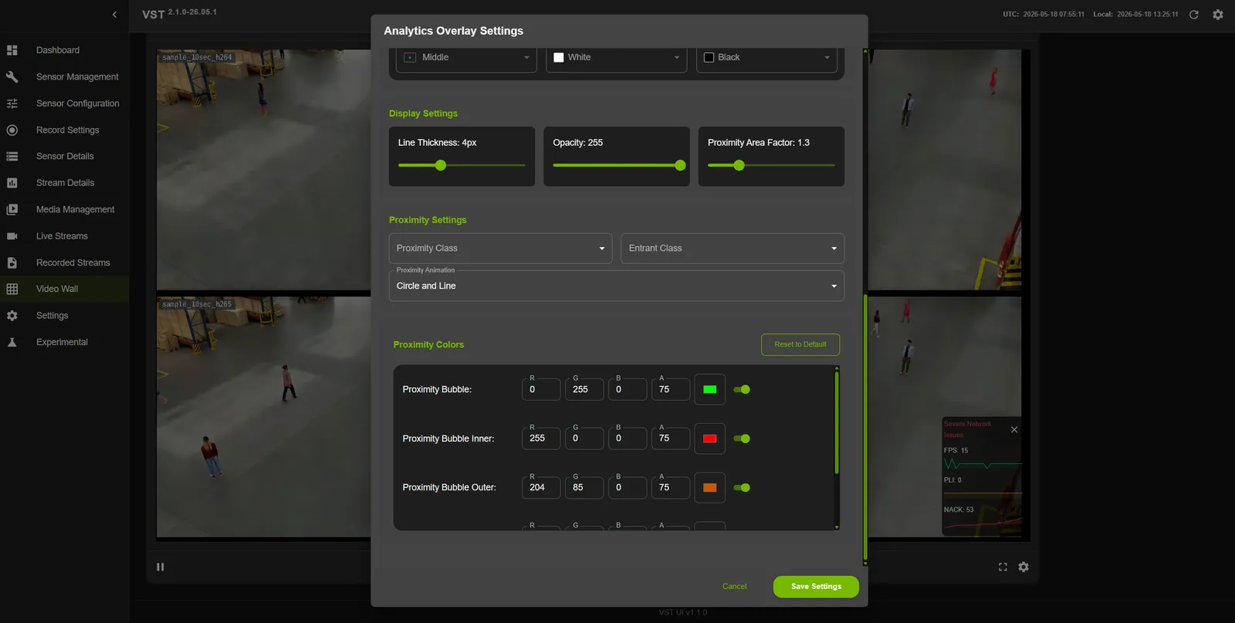Open the Black color dropdown
Screen dimensions: 1235x623
(x=766, y=58)
